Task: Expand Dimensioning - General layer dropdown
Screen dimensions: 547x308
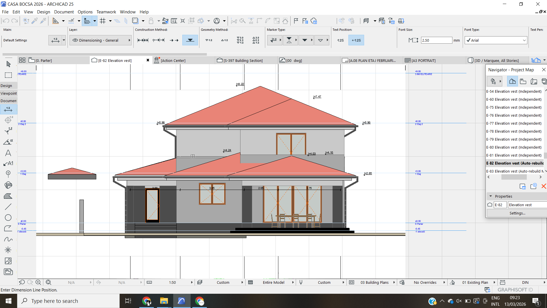Action: pos(129,40)
